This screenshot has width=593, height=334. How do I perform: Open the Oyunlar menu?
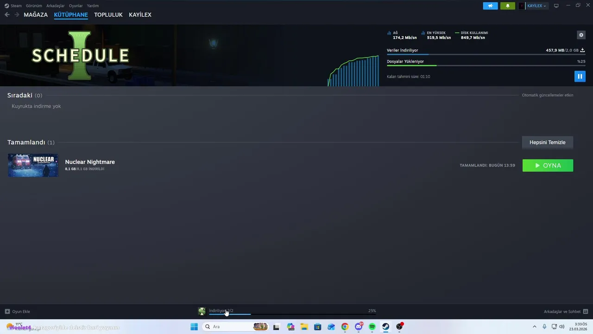[x=76, y=6]
